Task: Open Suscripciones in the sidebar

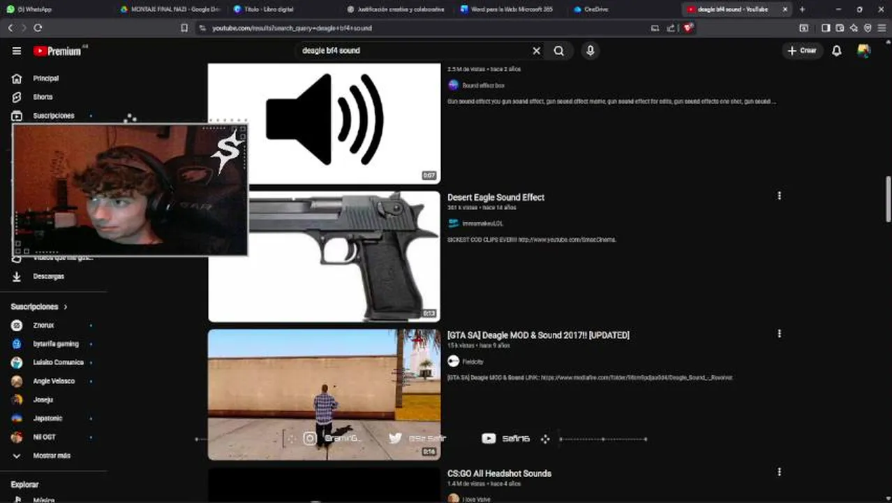Action: tap(53, 115)
